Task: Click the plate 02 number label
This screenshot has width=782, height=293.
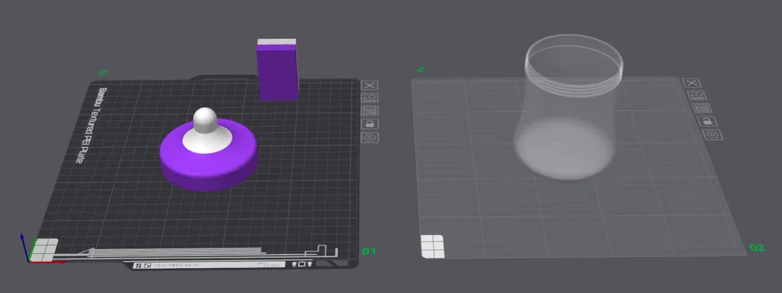Action: 757,248
